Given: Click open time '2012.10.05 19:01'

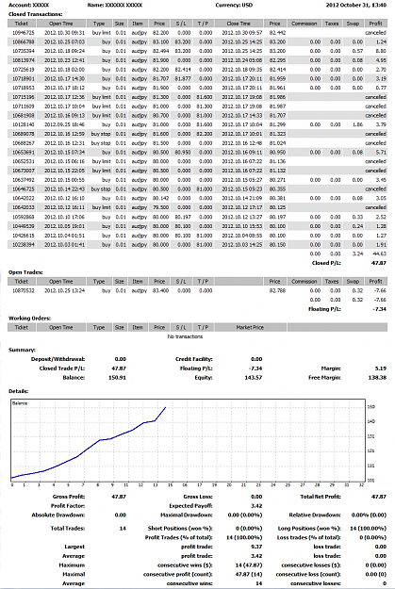Looking at the screenshot, I should pyautogui.click(x=65, y=226).
